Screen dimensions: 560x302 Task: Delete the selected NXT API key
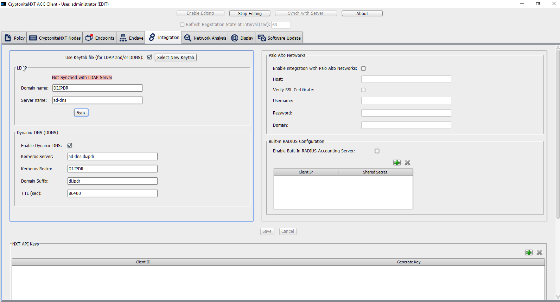539,252
